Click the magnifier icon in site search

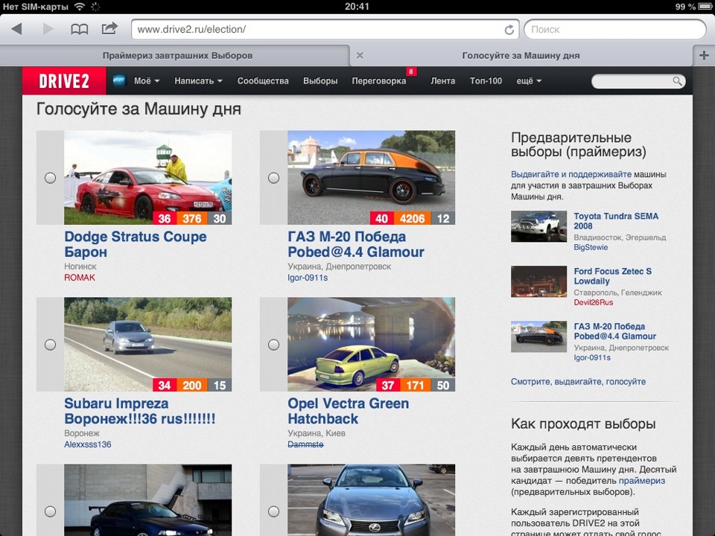677,81
